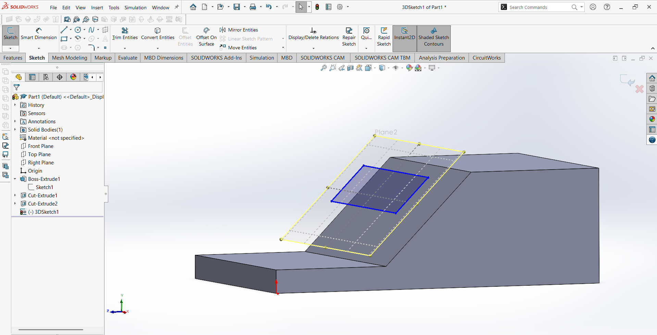Switch to the Features tab
The height and width of the screenshot is (335, 657).
point(13,58)
